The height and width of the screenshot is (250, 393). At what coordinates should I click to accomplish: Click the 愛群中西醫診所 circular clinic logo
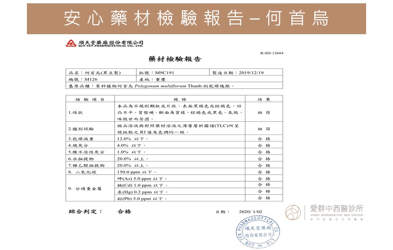294,213
